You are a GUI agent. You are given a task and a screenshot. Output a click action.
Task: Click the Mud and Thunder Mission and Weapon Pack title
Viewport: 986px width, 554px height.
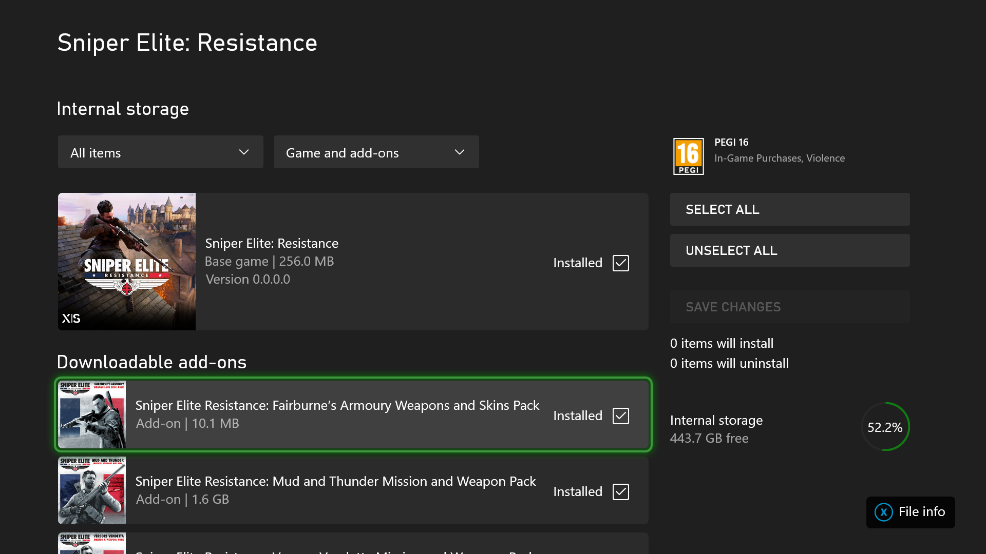point(335,481)
